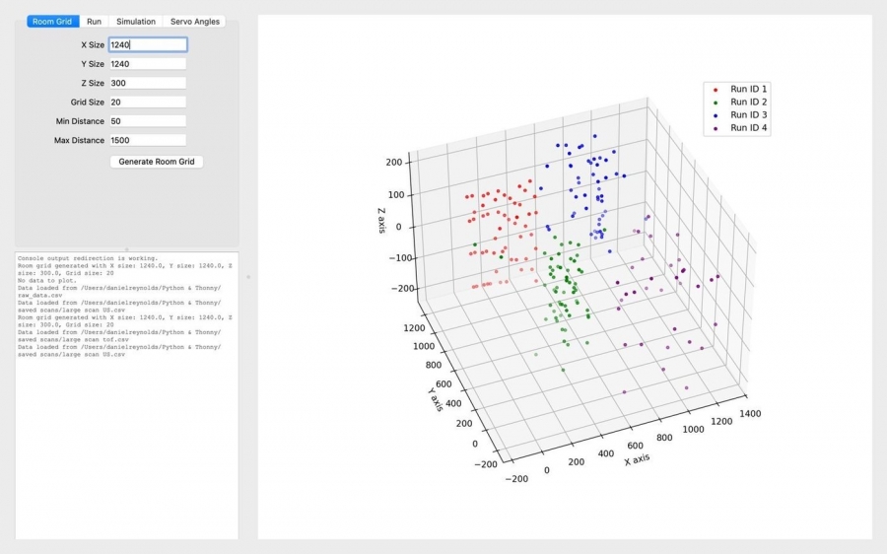
Task: Click the red Run ID 1 legend marker
Action: [x=716, y=90]
